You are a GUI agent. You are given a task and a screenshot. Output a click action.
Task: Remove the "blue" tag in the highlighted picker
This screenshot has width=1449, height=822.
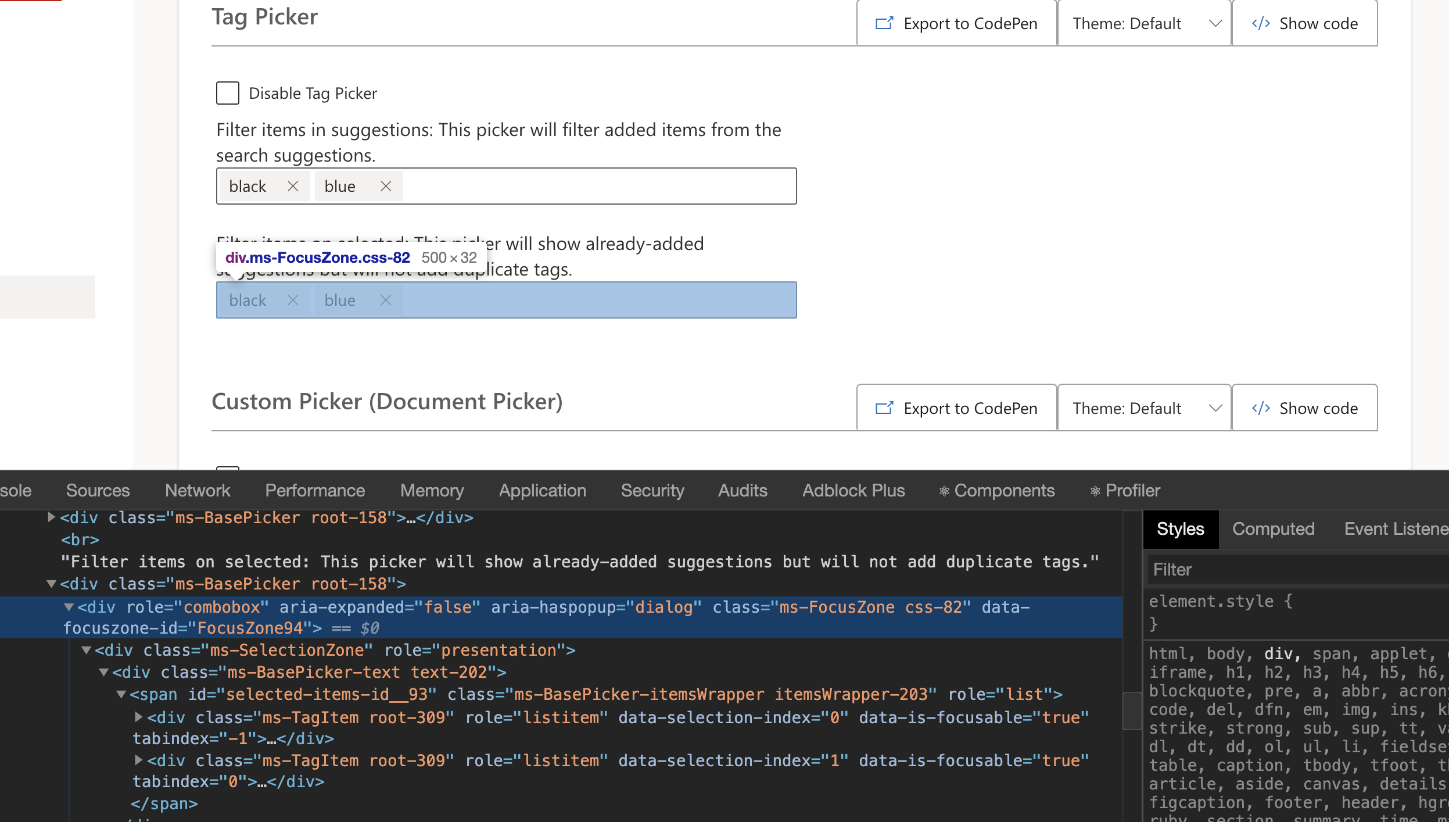(386, 300)
